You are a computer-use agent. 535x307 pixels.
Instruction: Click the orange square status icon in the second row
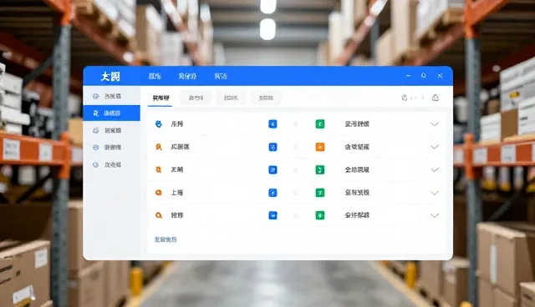pos(320,147)
